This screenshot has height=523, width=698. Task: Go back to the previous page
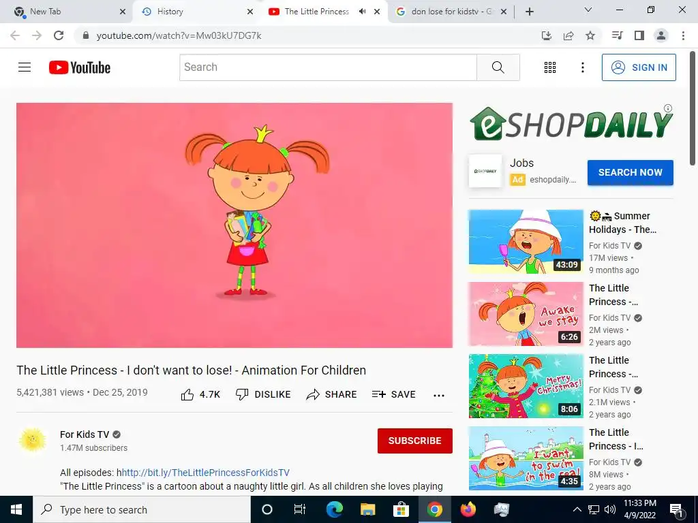[x=15, y=35]
